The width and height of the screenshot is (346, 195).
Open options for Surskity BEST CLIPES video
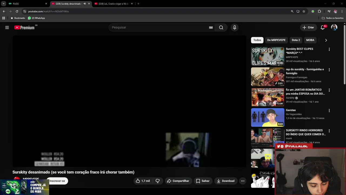pyautogui.click(x=329, y=49)
